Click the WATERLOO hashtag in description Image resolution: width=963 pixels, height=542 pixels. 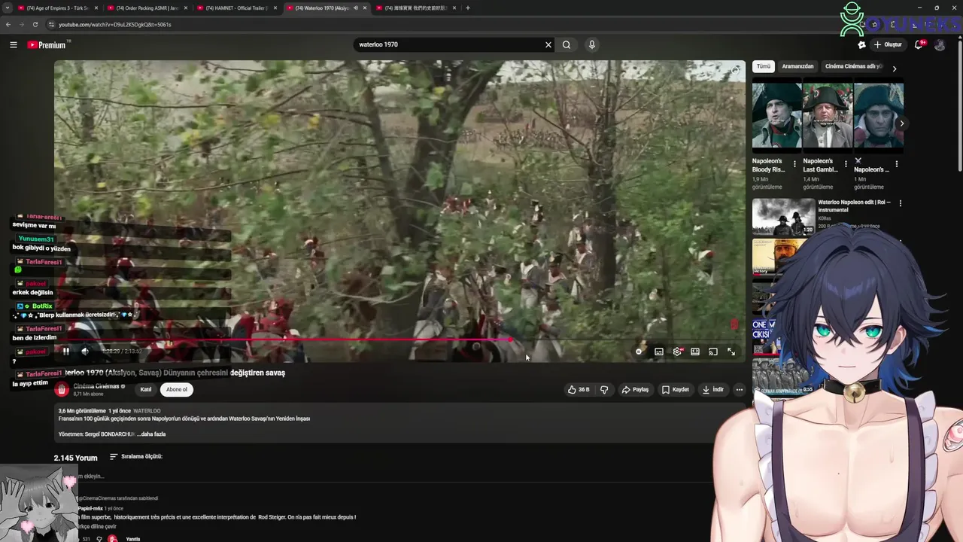[147, 411]
